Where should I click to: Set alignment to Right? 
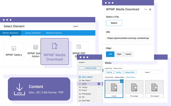point(119,54)
